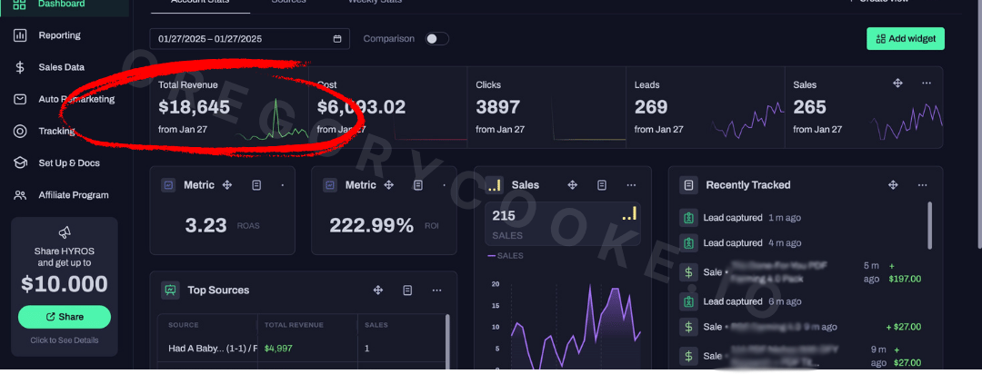Click the chart icon of ROI Metric widget
The image size is (982, 374).
coord(330,185)
